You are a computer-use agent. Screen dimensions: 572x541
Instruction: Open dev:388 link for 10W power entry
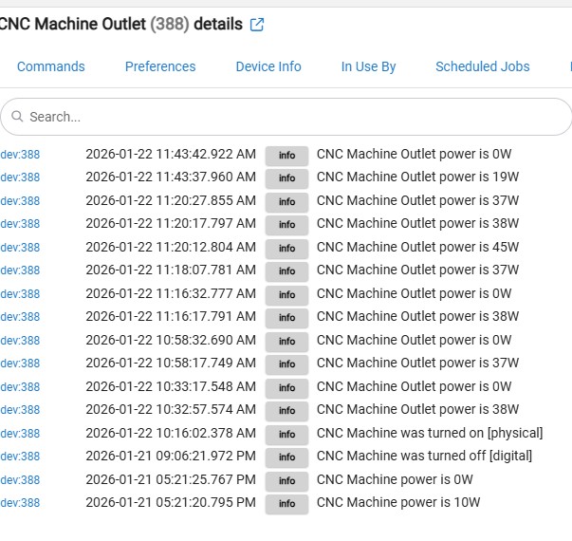(x=20, y=503)
